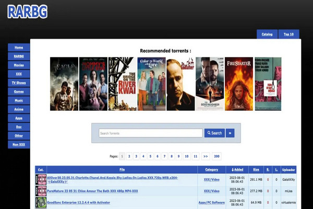Sort by File column header
The image size is (313, 209).
(x=122, y=170)
